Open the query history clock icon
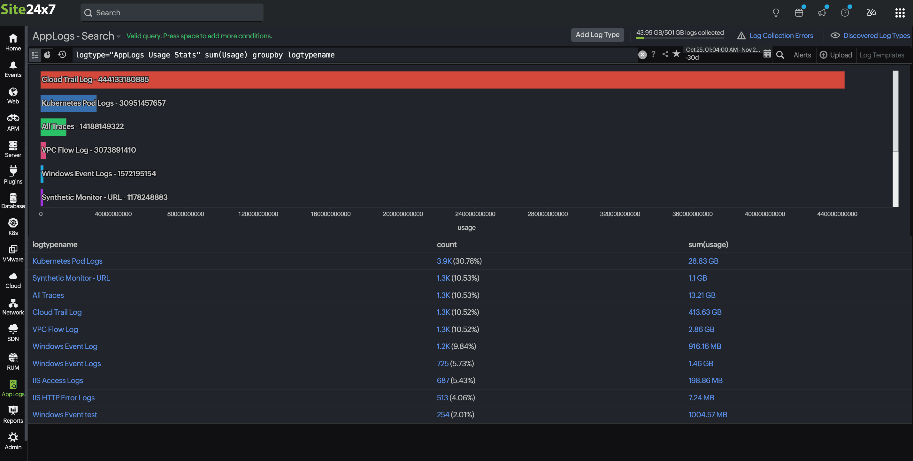This screenshot has width=913, height=461. click(x=62, y=55)
